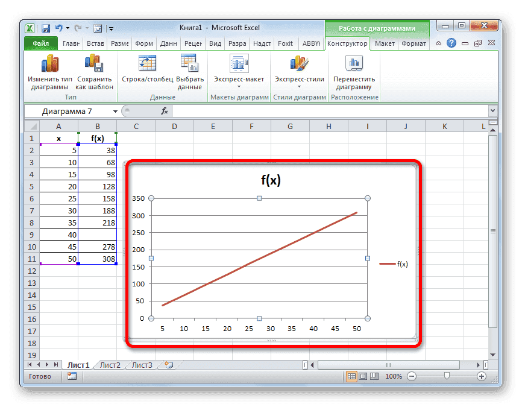This screenshot has height=407, width=522.
Task: Click the Переместить диаграмму icon
Action: coord(353,69)
